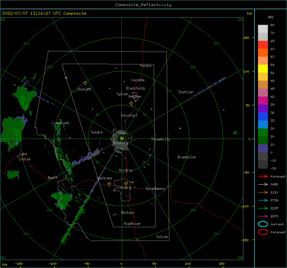Screen dimensions: 287x268
Task: Click the HighRiver label
Action: click(x=132, y=224)
